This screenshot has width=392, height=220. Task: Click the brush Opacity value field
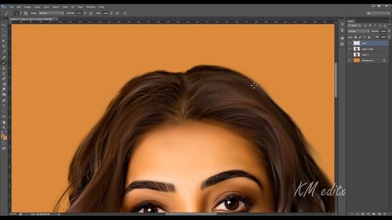(80, 13)
